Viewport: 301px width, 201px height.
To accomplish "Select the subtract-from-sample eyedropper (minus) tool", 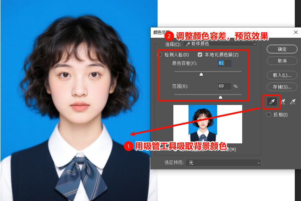I will 293,102.
